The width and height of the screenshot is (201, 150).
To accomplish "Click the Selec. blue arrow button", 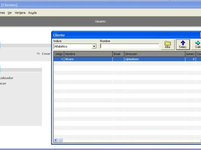I will pos(183,44).
